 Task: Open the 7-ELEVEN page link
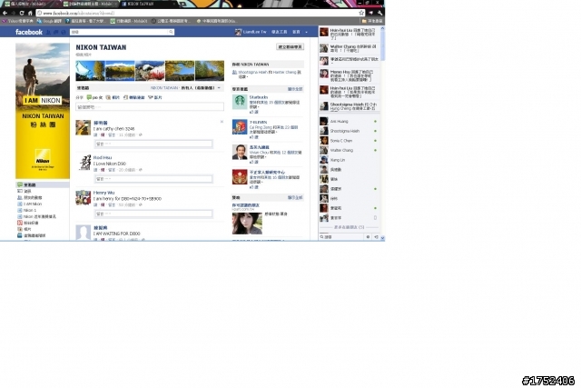click(258, 122)
